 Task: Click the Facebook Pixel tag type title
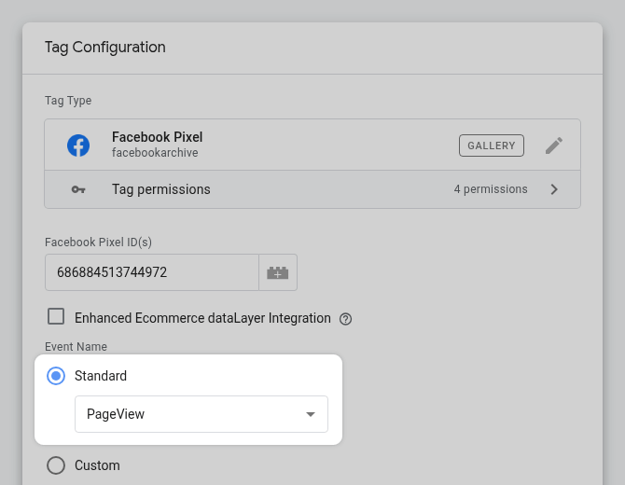pos(157,137)
